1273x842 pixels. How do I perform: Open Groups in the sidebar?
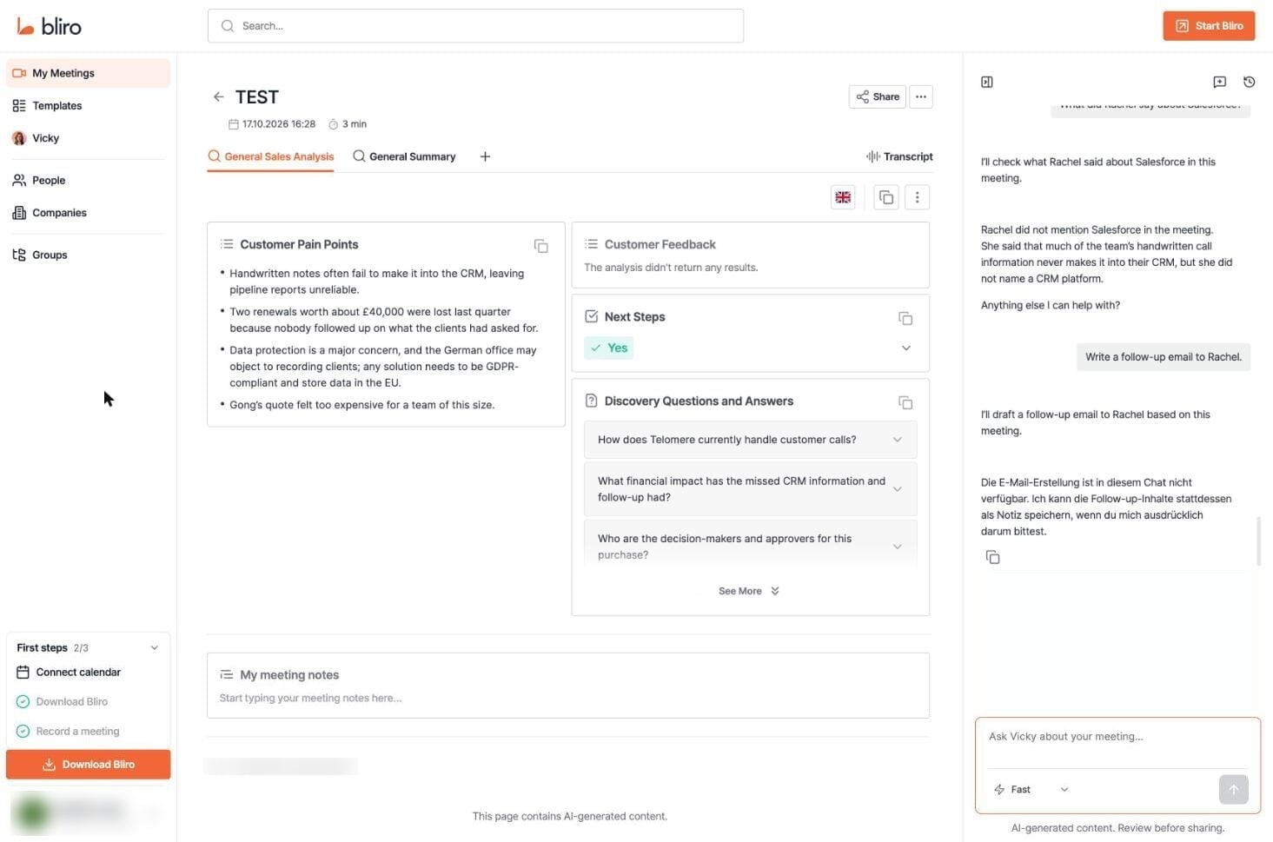click(88, 255)
